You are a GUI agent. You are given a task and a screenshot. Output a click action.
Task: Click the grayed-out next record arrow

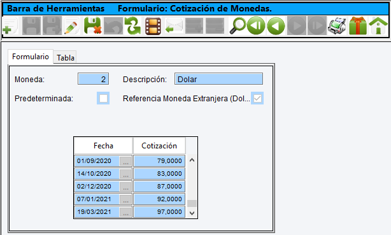(x=297, y=25)
